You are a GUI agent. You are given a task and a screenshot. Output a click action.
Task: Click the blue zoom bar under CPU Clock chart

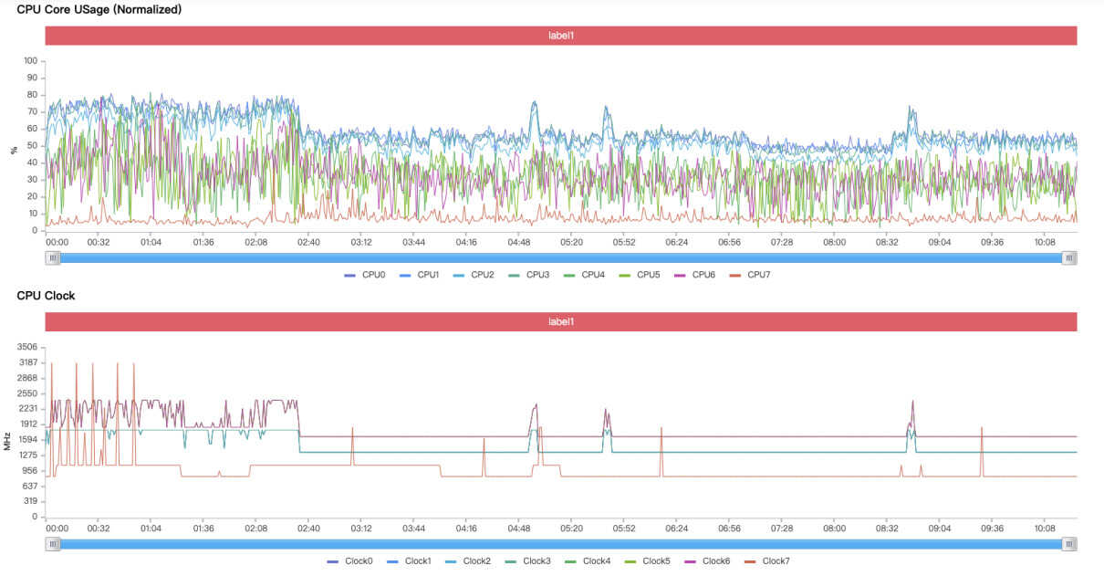tap(561, 544)
